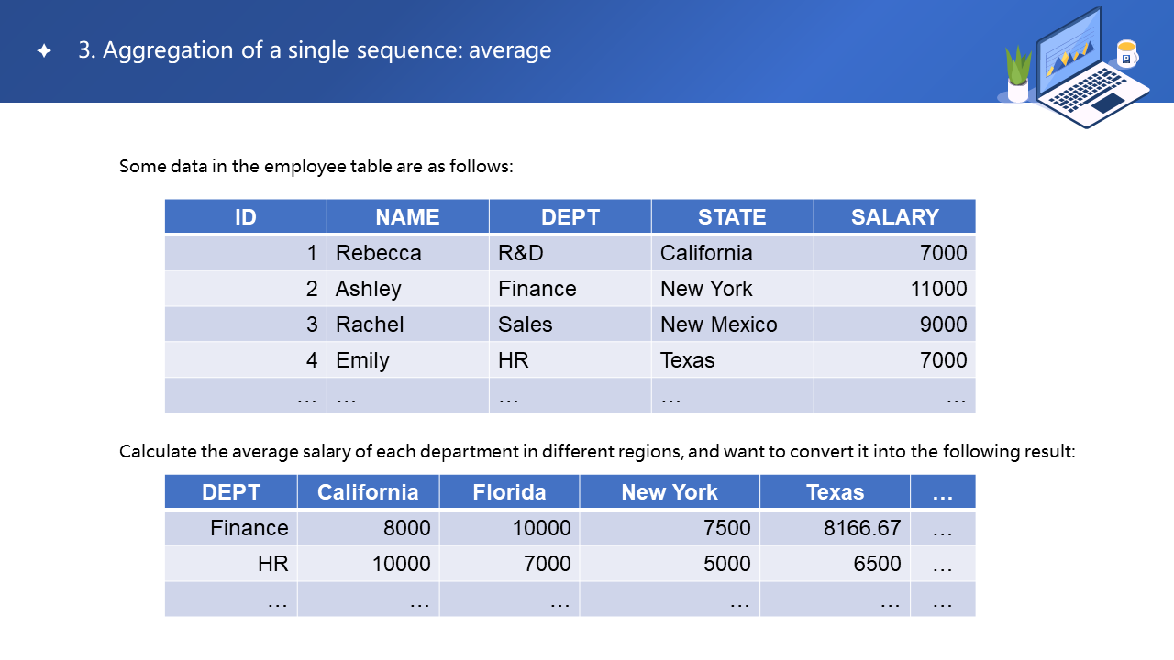Click the coffee mug beside the laptop
This screenshot has width=1174, height=660.
[1126, 53]
